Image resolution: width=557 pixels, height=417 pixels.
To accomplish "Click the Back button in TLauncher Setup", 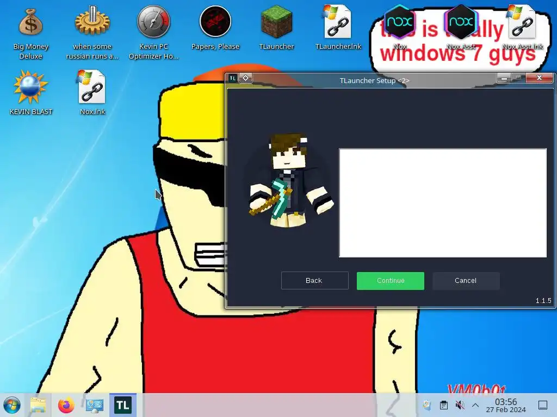I will 315,281.
